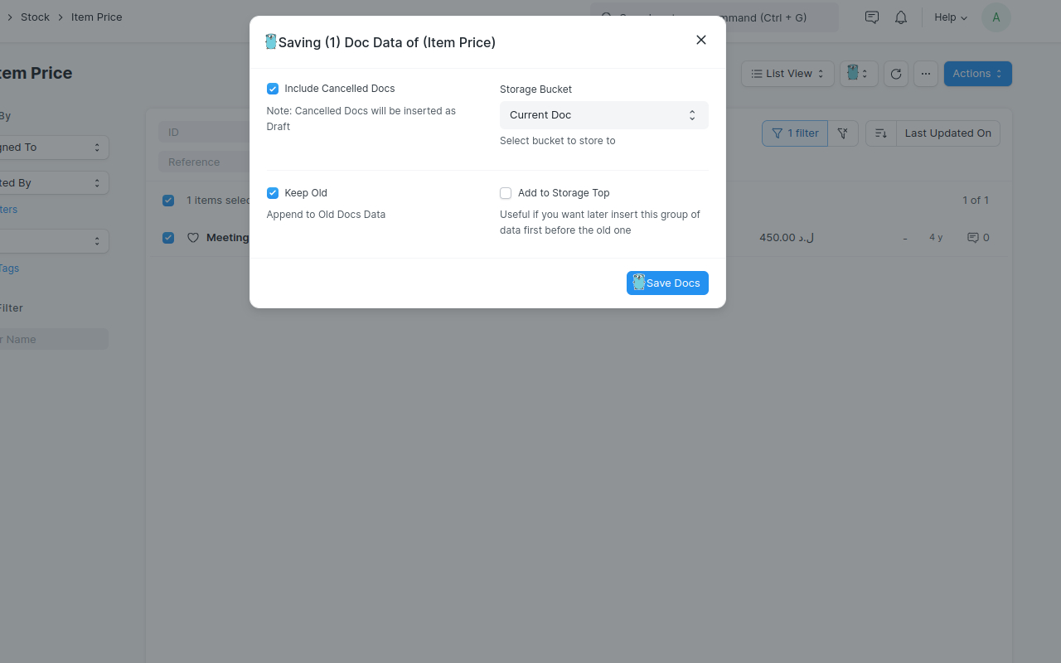Enable Add to Storage Top checkbox
1061x663 pixels.
click(x=506, y=193)
